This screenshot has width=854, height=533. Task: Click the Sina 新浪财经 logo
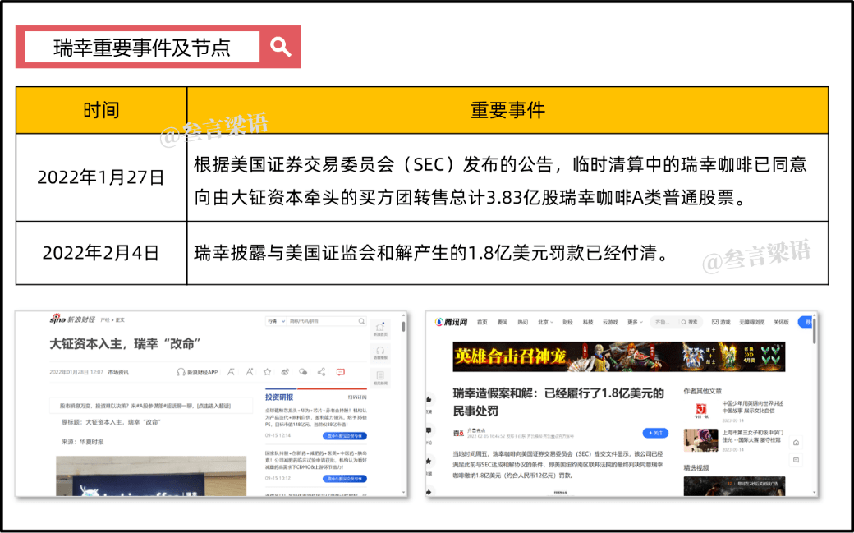point(72,319)
